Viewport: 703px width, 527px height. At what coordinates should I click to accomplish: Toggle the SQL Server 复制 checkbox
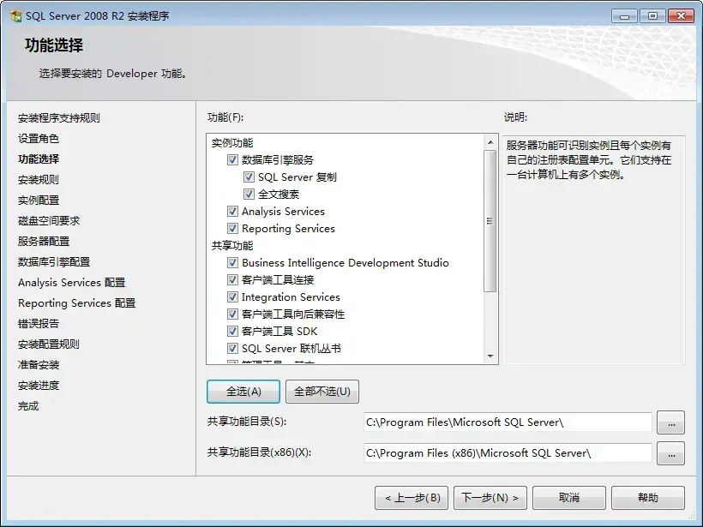249,177
